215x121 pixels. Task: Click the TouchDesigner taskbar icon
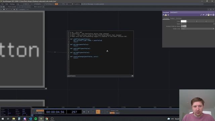[x=41, y=119]
